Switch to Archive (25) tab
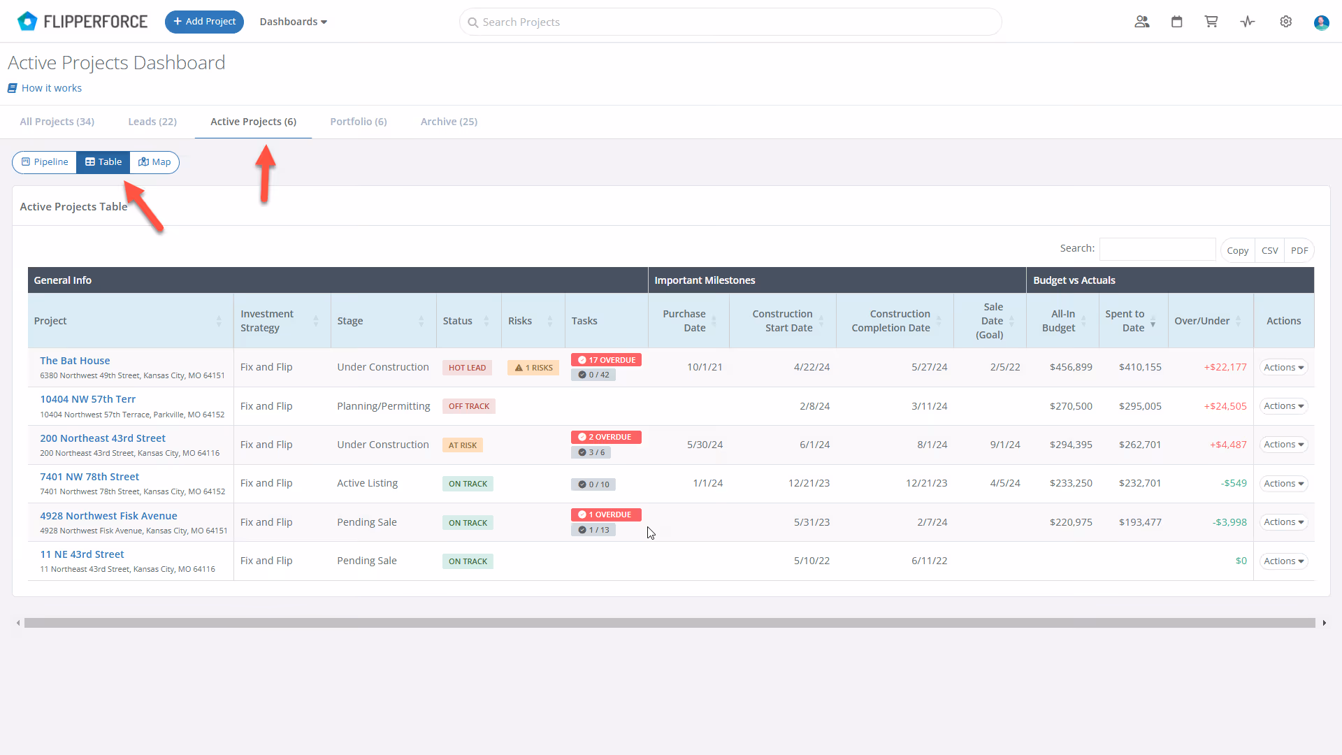Viewport: 1342px width, 755px height. (449, 122)
